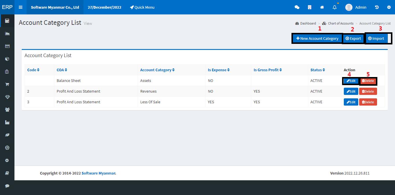Open the chat bubbles icon in header
395x195 pixels.
tap(297, 7)
